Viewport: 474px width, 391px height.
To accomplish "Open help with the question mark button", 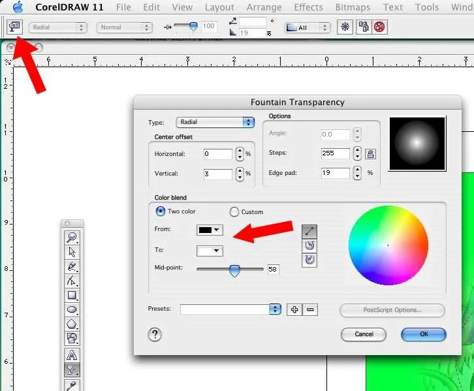I will pyautogui.click(x=155, y=334).
